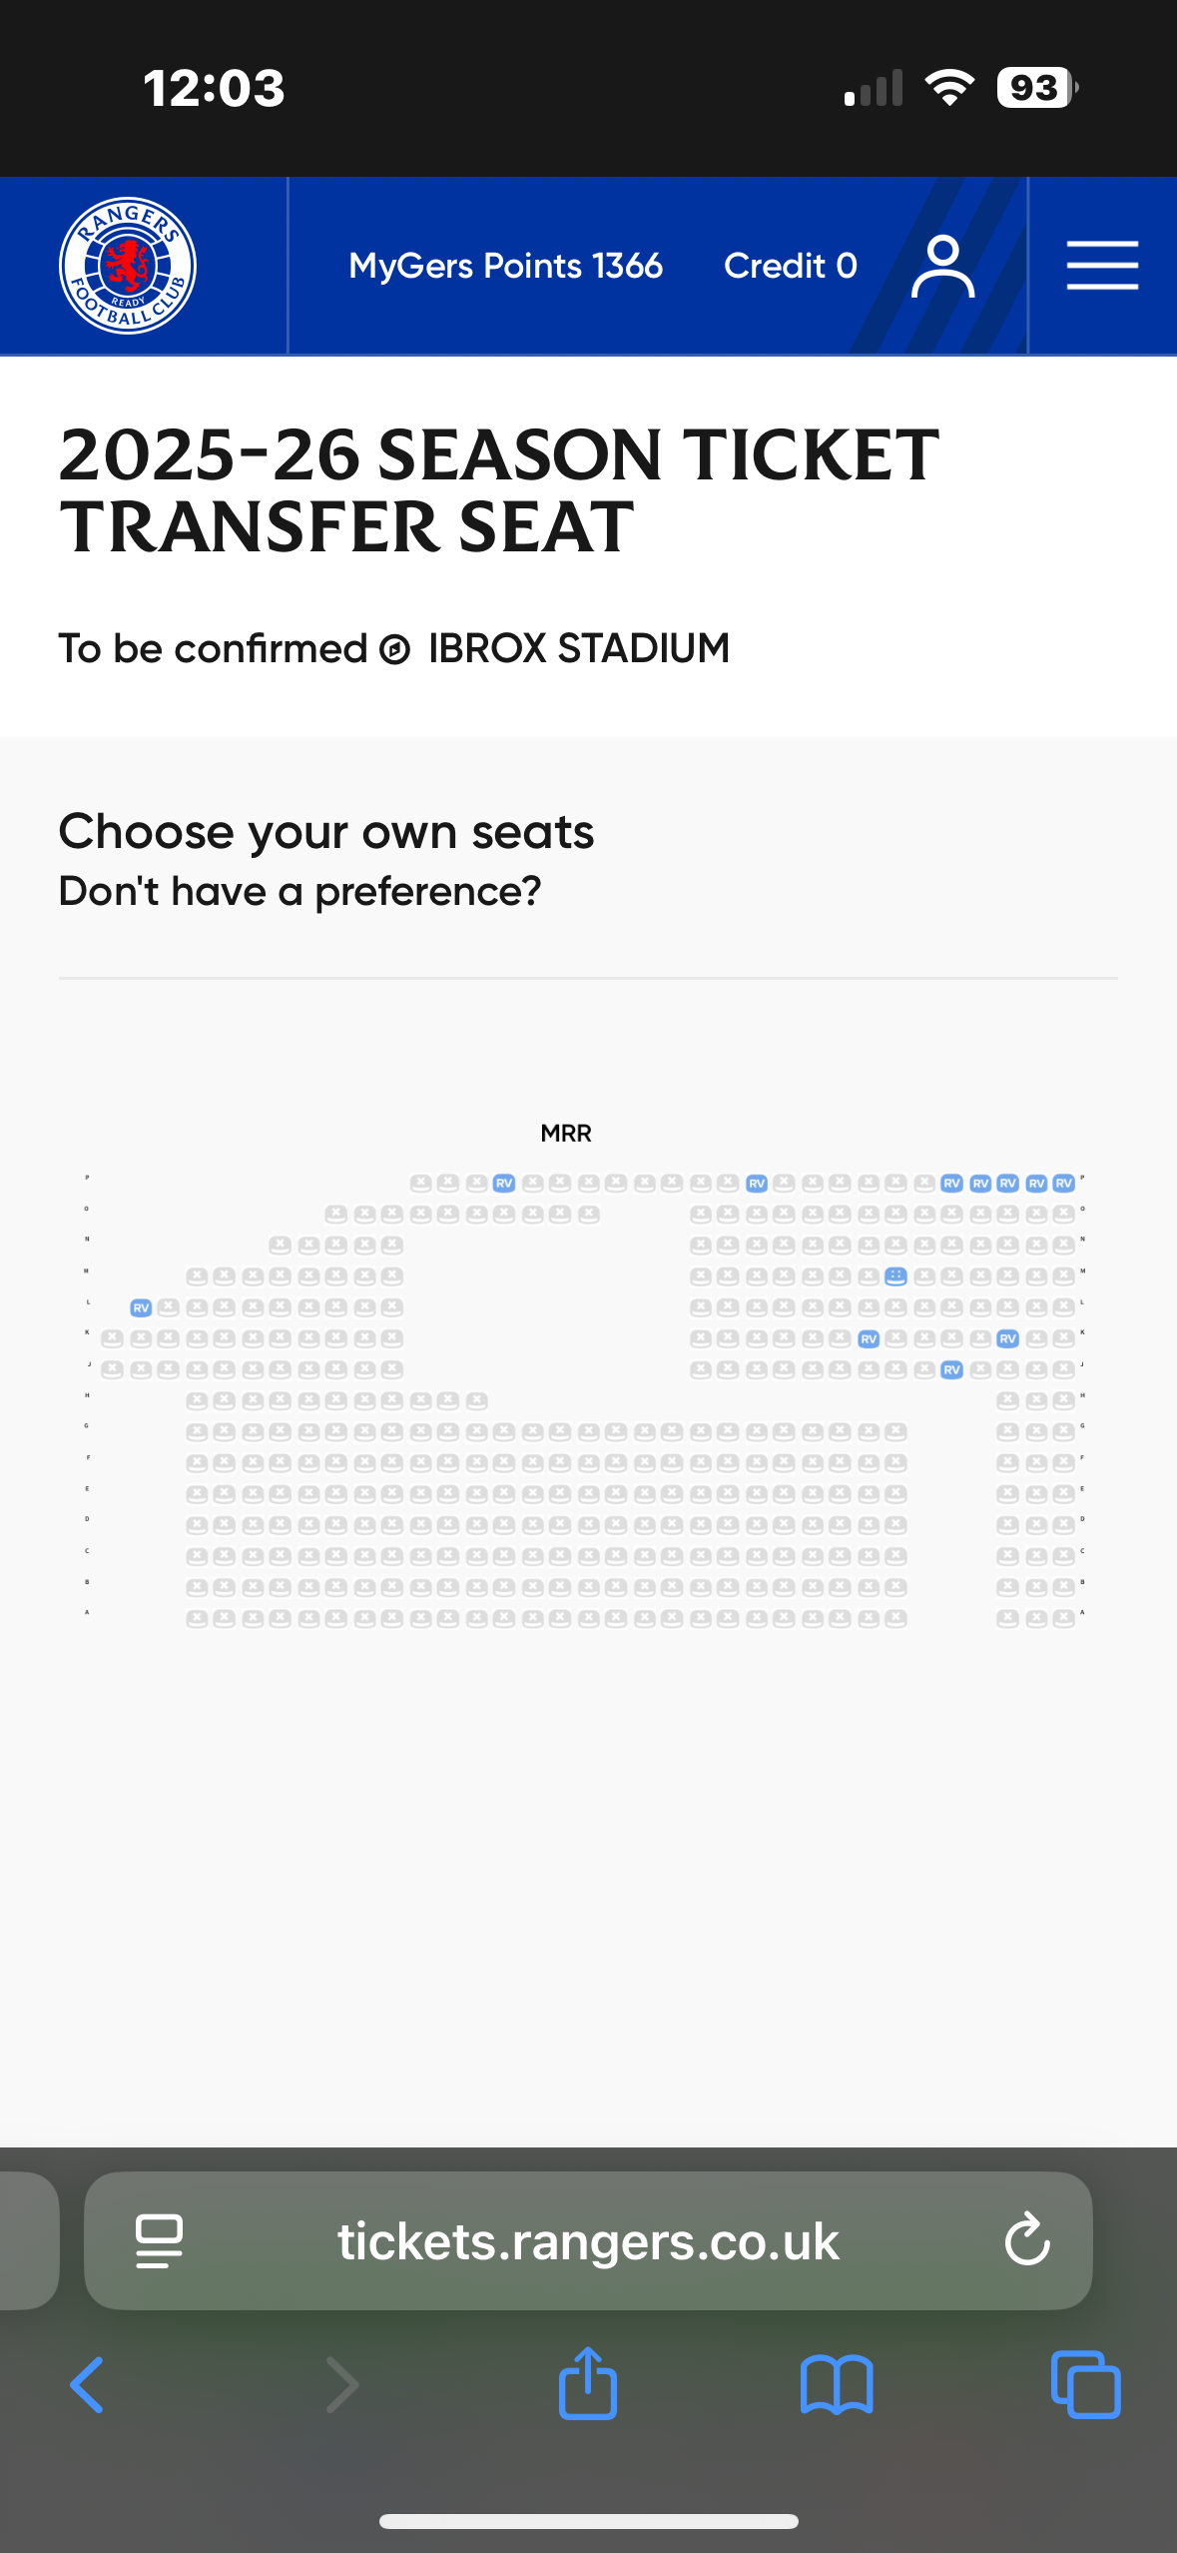The width and height of the screenshot is (1177, 2553).
Task: Open the Rangers Football Club logo home
Action: 128,266
